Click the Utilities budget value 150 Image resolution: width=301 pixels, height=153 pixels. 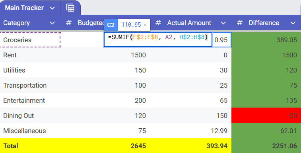(x=140, y=70)
